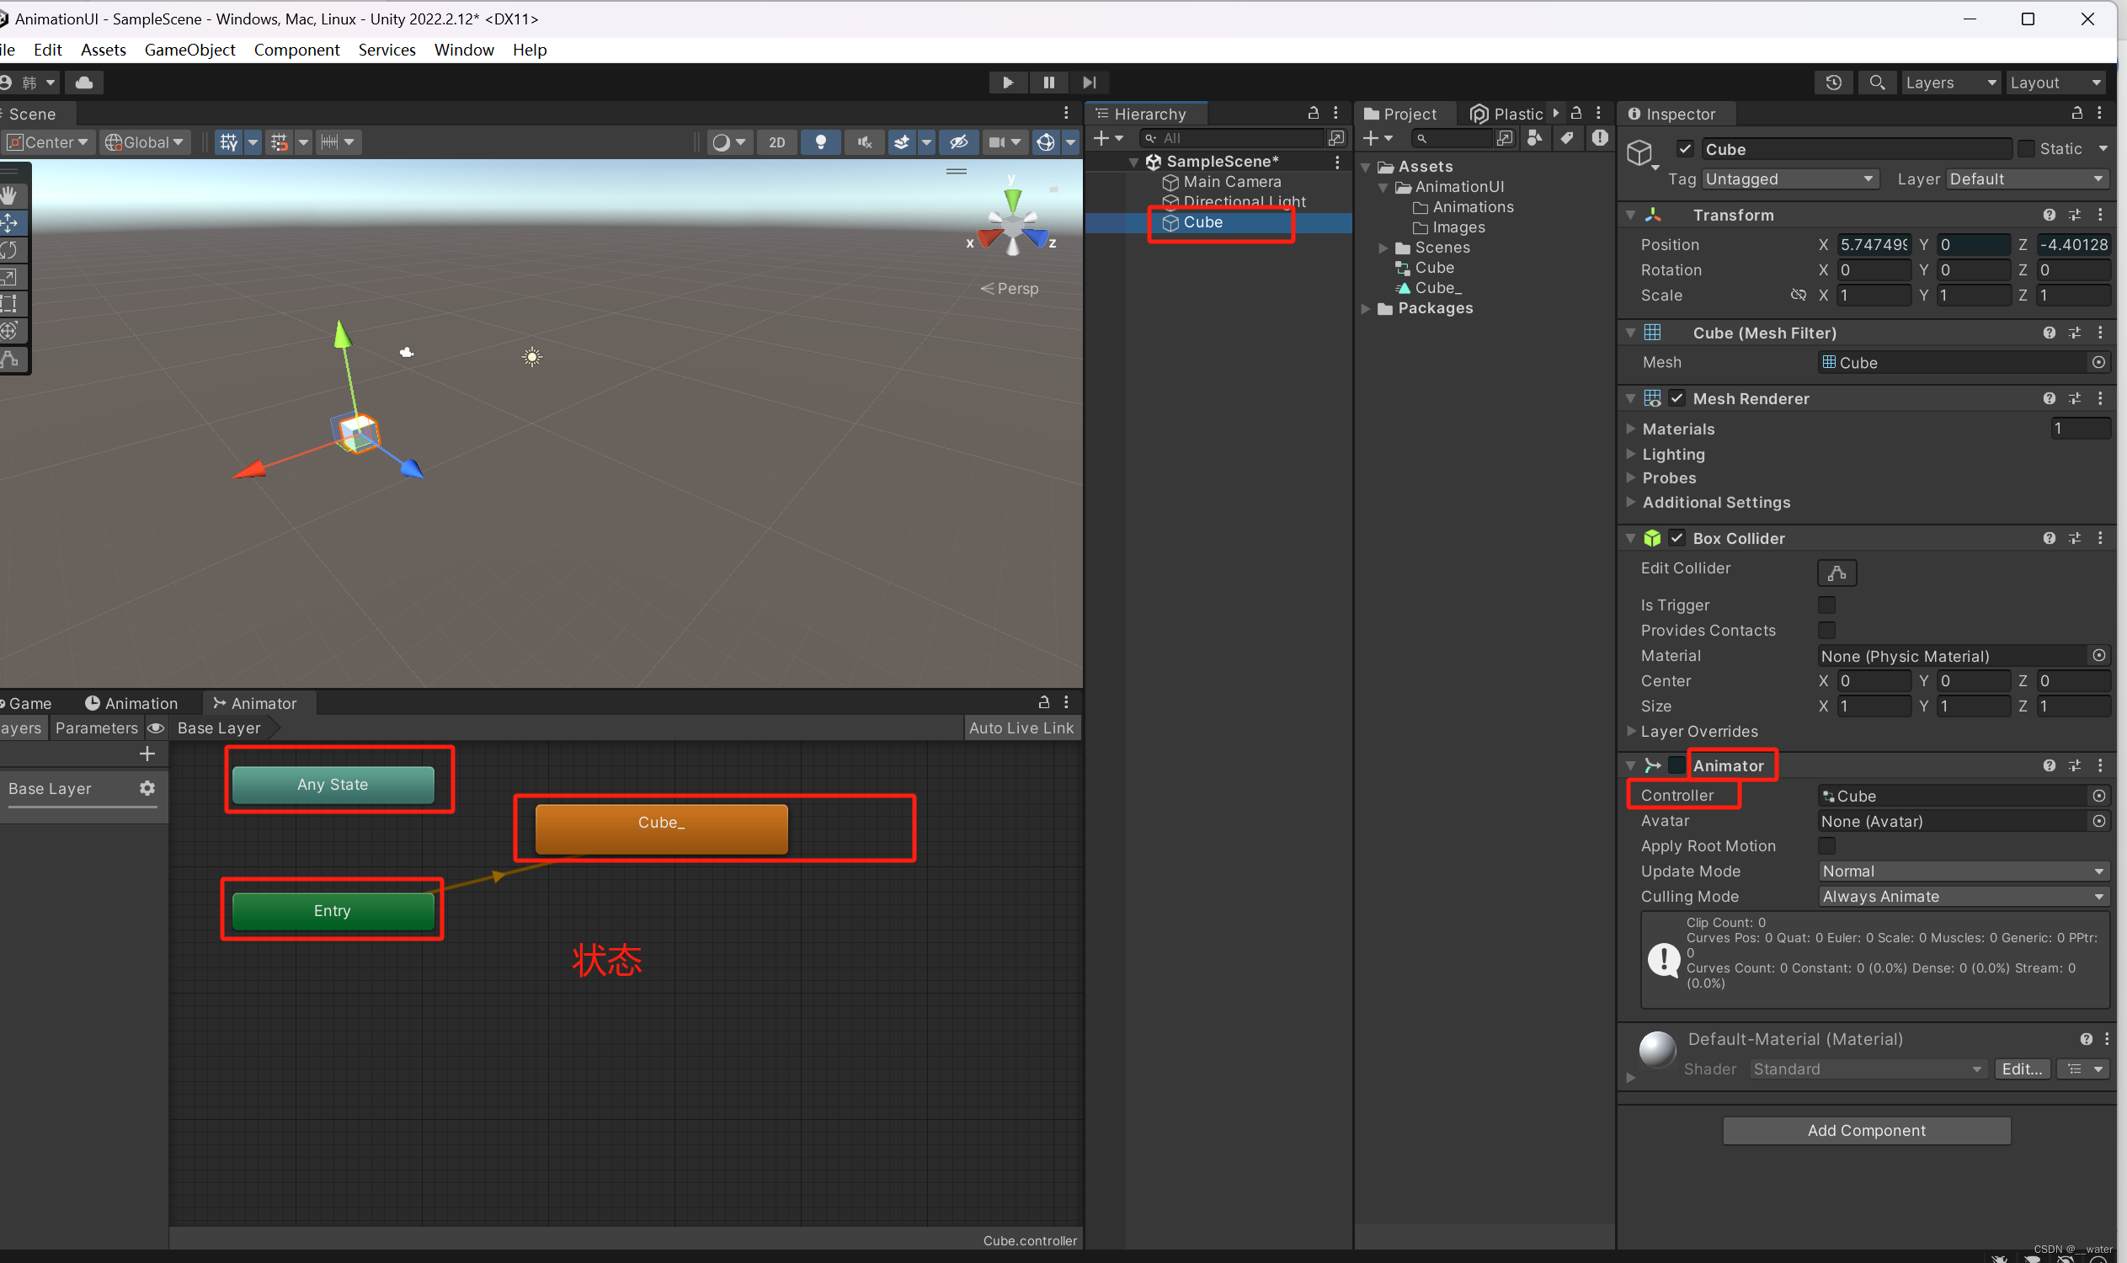The image size is (2127, 1263).
Task: Switch to the Animation tab
Action: tap(131, 703)
